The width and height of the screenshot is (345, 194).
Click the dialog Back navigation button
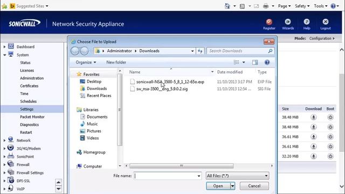tap(75, 51)
